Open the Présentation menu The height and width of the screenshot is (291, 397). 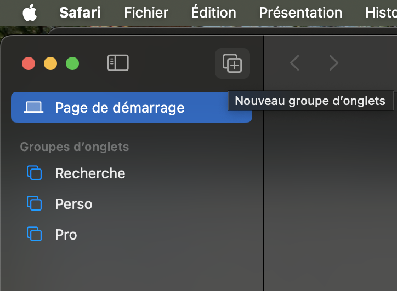(x=300, y=13)
